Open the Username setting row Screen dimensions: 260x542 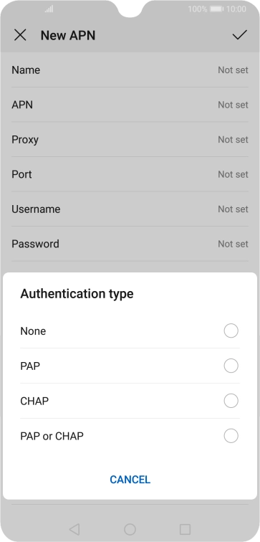tap(130, 209)
